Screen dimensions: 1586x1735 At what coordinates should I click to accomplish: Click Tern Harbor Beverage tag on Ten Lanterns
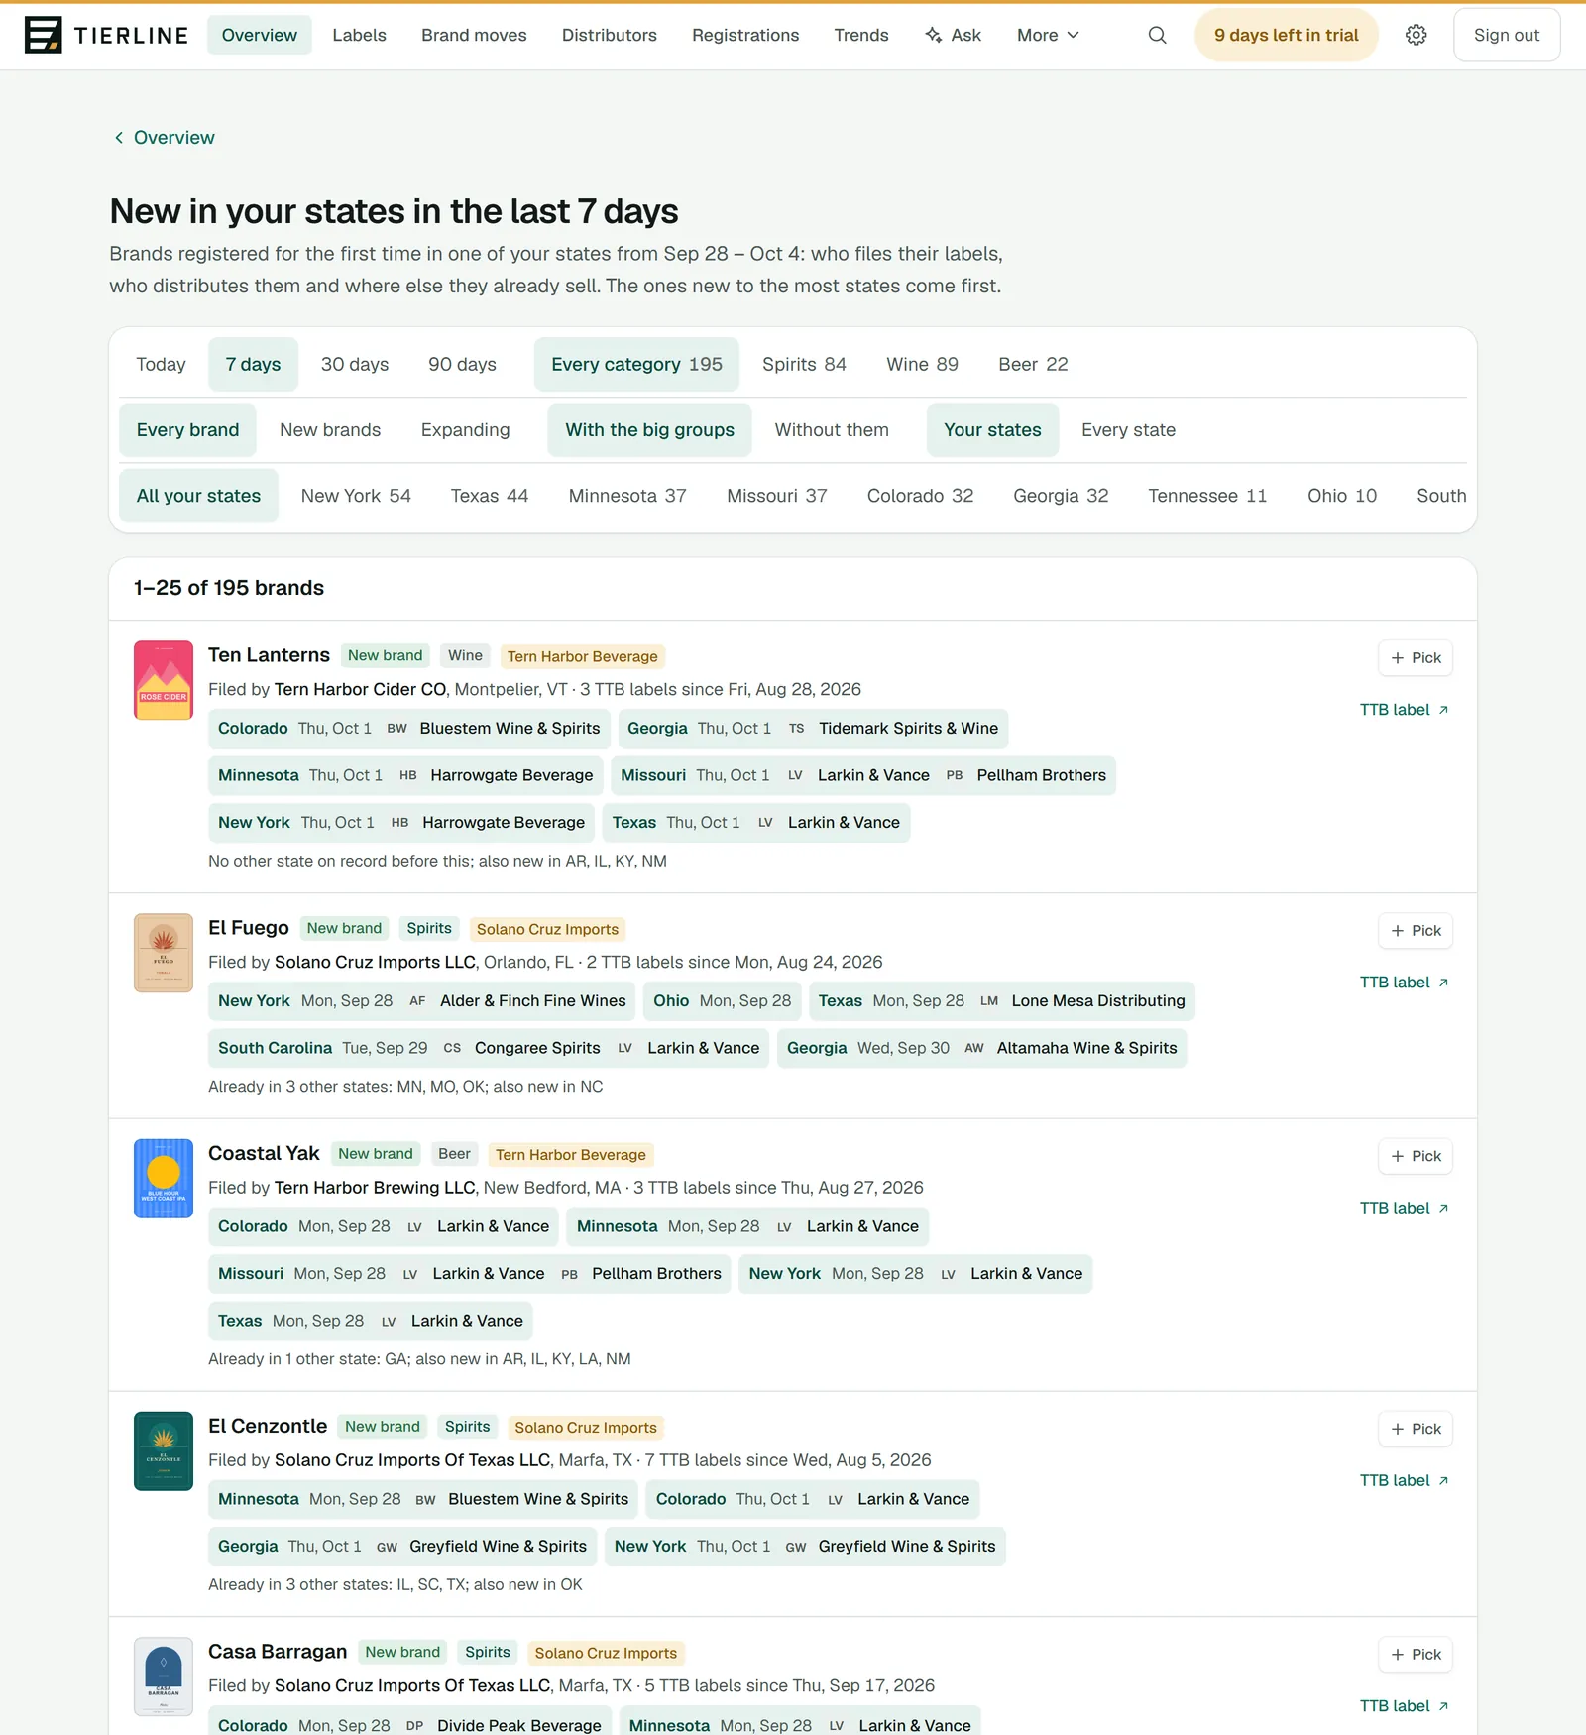click(583, 656)
